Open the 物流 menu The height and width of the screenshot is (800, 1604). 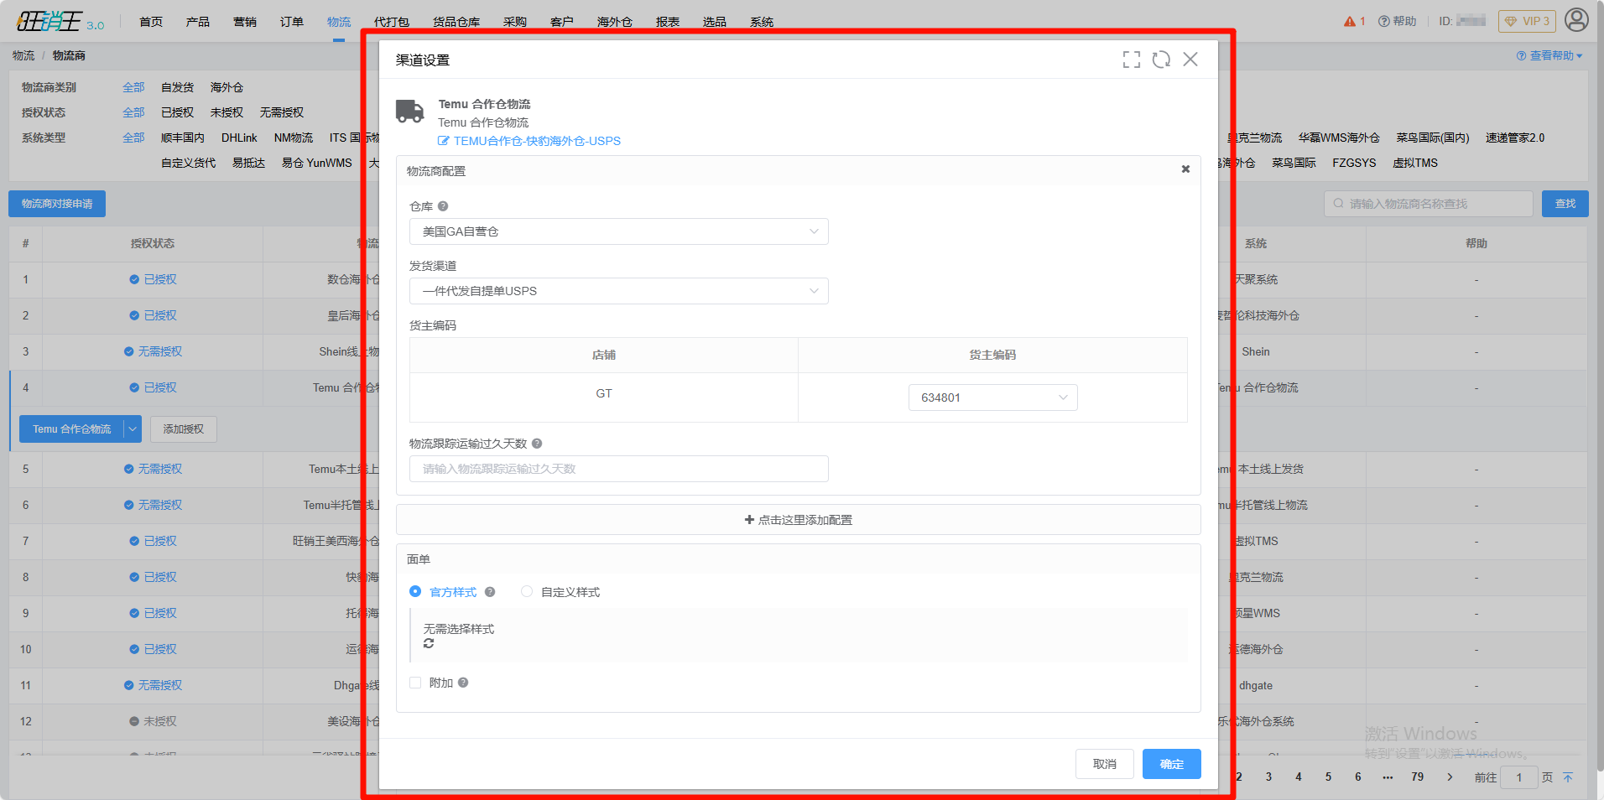pyautogui.click(x=339, y=22)
